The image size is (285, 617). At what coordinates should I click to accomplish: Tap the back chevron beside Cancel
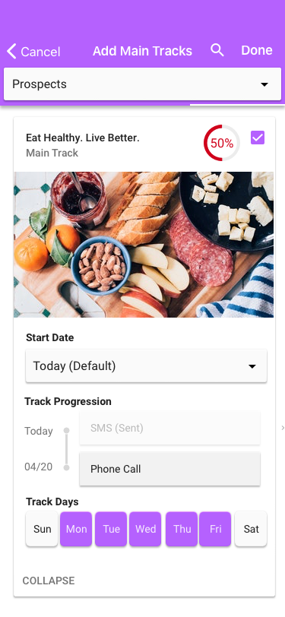(11, 51)
